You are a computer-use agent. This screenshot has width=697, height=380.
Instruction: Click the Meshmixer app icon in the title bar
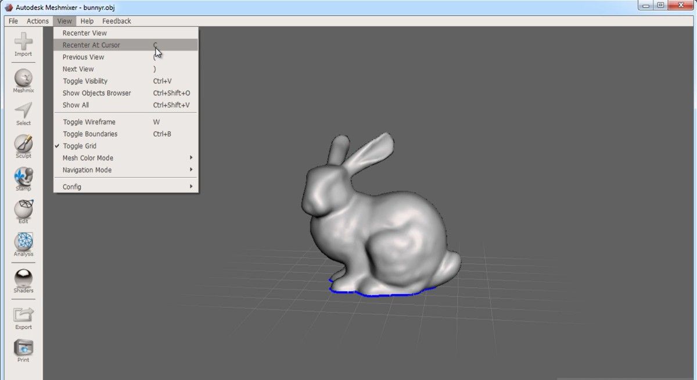point(9,8)
